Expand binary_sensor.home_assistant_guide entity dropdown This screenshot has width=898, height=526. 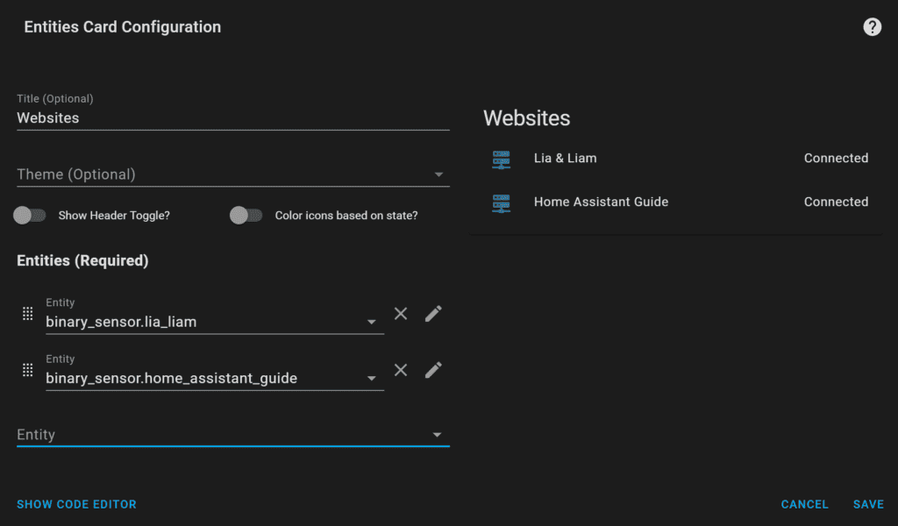(x=372, y=379)
